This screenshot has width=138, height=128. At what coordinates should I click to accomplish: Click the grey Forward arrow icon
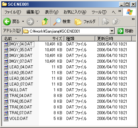click(30, 22)
